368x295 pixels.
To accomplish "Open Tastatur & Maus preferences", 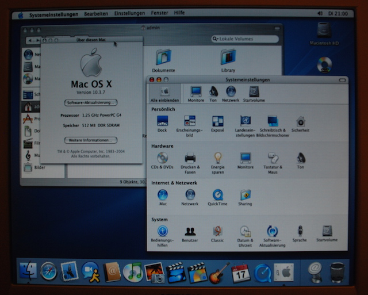I will click(273, 163).
